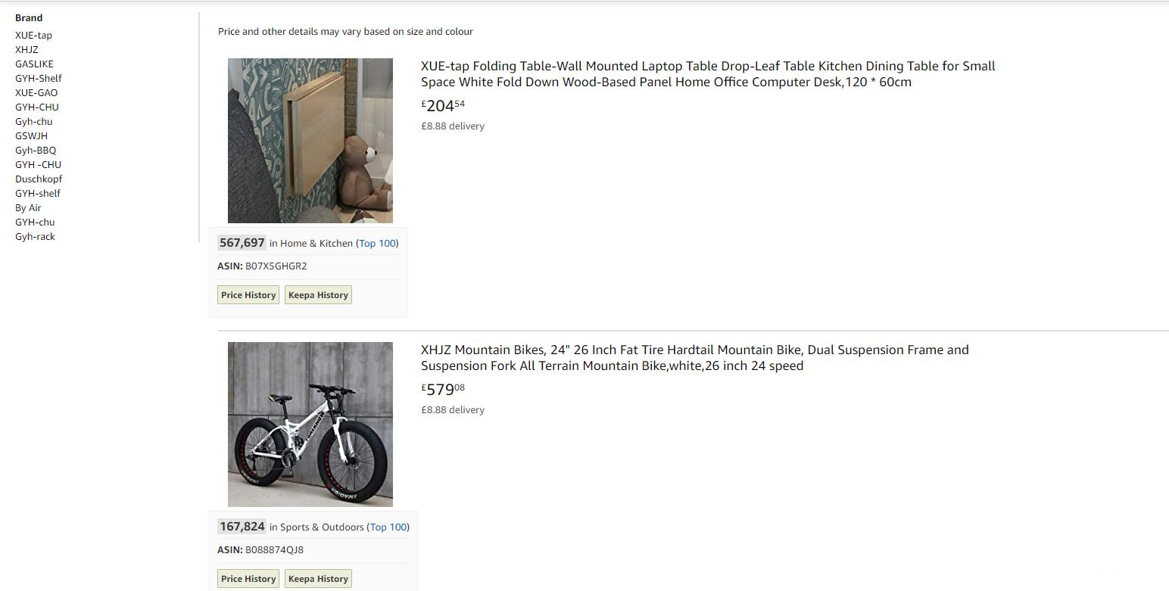Show Keepa History for the mountain bike
Screen dimensions: 1169x591
[318, 579]
